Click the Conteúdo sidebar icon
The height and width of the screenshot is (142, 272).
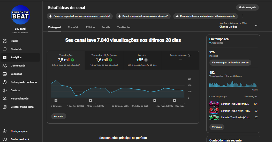(5, 49)
